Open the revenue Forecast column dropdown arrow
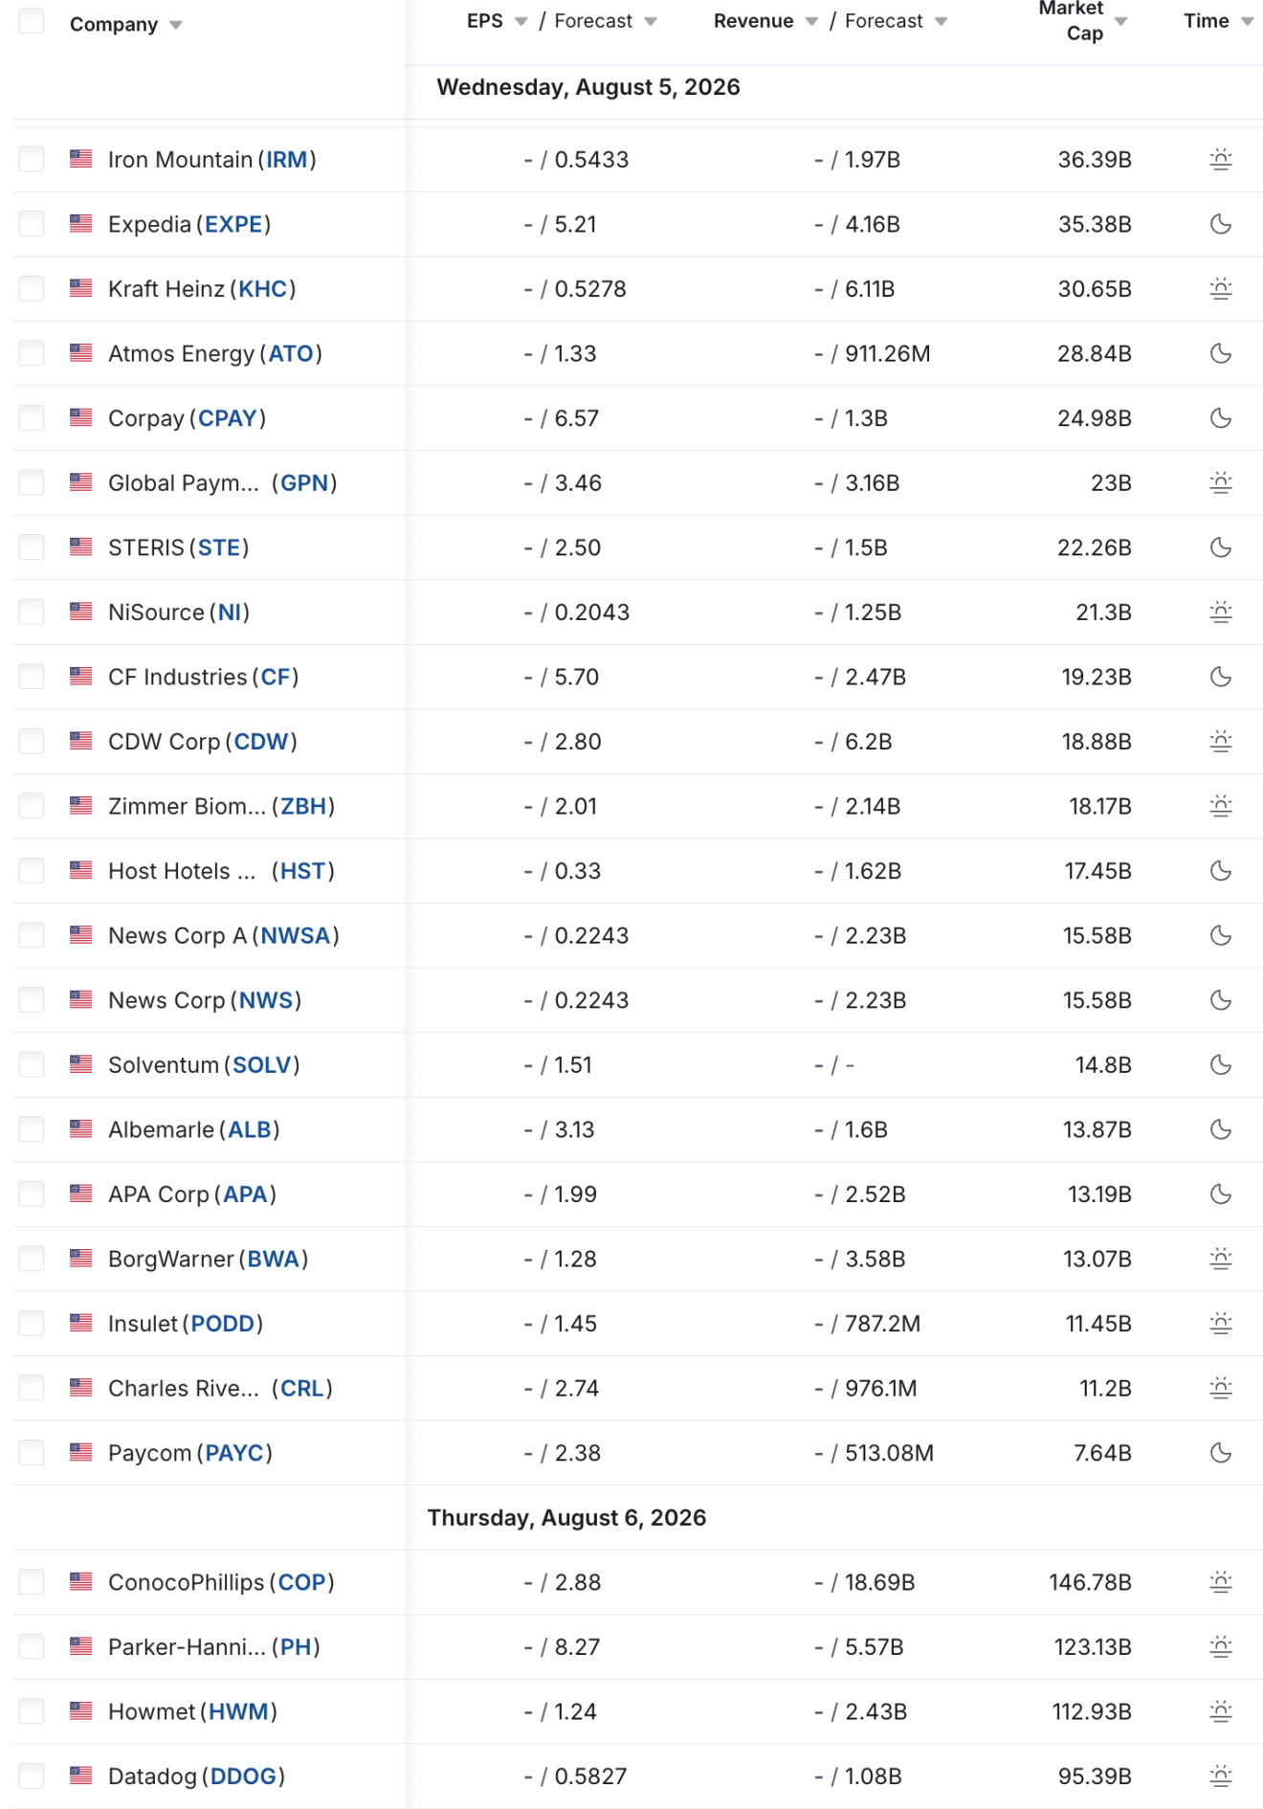Image resolution: width=1263 pixels, height=1809 pixels. [941, 21]
